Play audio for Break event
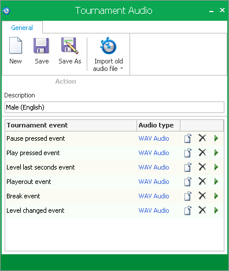The height and width of the screenshot is (271, 229). (x=216, y=196)
